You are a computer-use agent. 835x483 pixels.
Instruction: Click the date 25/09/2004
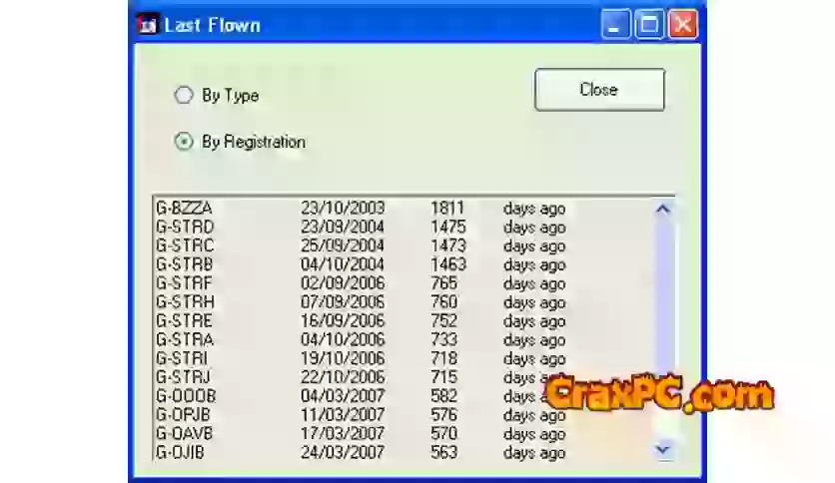pos(343,245)
